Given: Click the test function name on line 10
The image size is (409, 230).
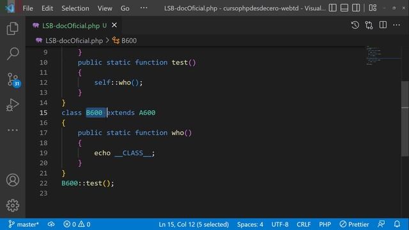Looking at the screenshot, I should [180, 63].
